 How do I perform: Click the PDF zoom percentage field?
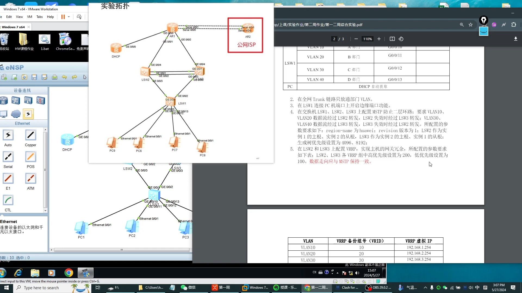point(368,39)
